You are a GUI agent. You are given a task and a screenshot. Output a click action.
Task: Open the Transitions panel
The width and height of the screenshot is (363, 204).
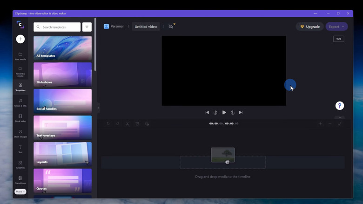20,180
